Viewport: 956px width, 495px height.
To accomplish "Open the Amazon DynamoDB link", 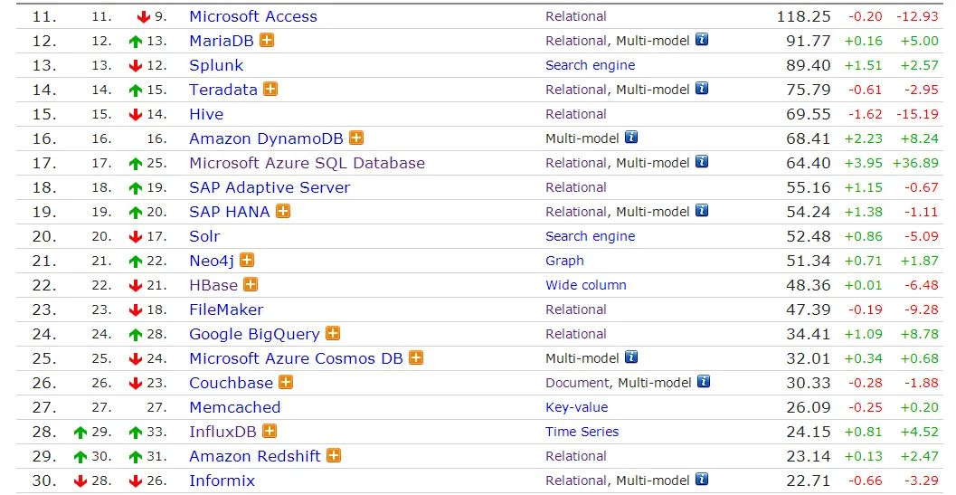I will (x=267, y=138).
